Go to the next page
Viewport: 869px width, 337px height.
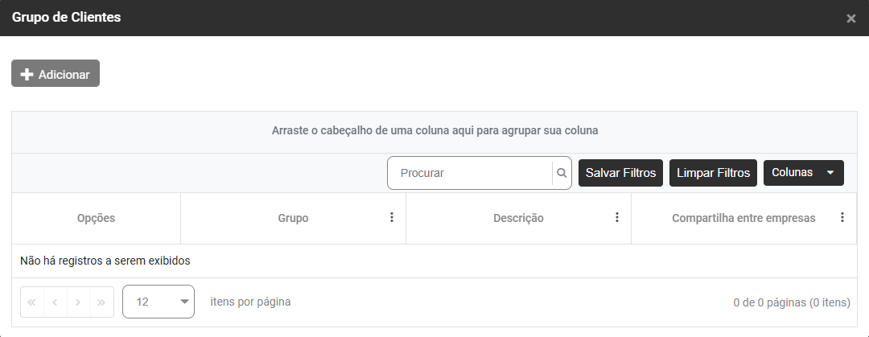[78, 302]
